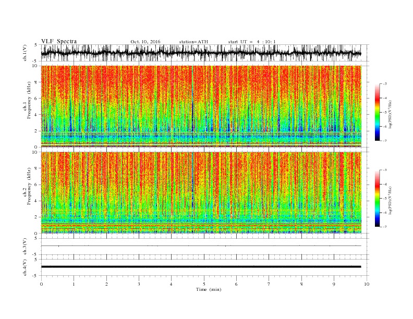Click the ch.1 voltage waveform trace
Screen dimensions: 413x319
tap(201, 53)
